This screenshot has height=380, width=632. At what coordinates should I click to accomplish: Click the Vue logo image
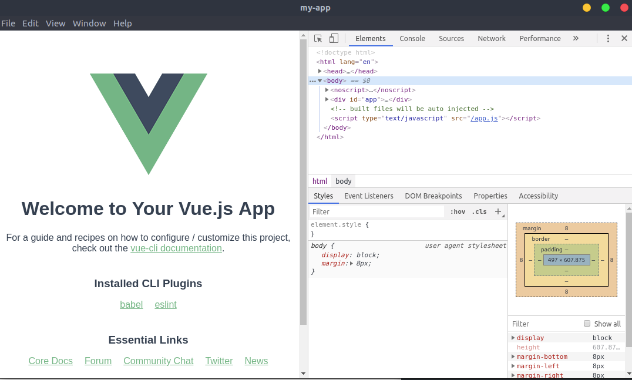149,124
